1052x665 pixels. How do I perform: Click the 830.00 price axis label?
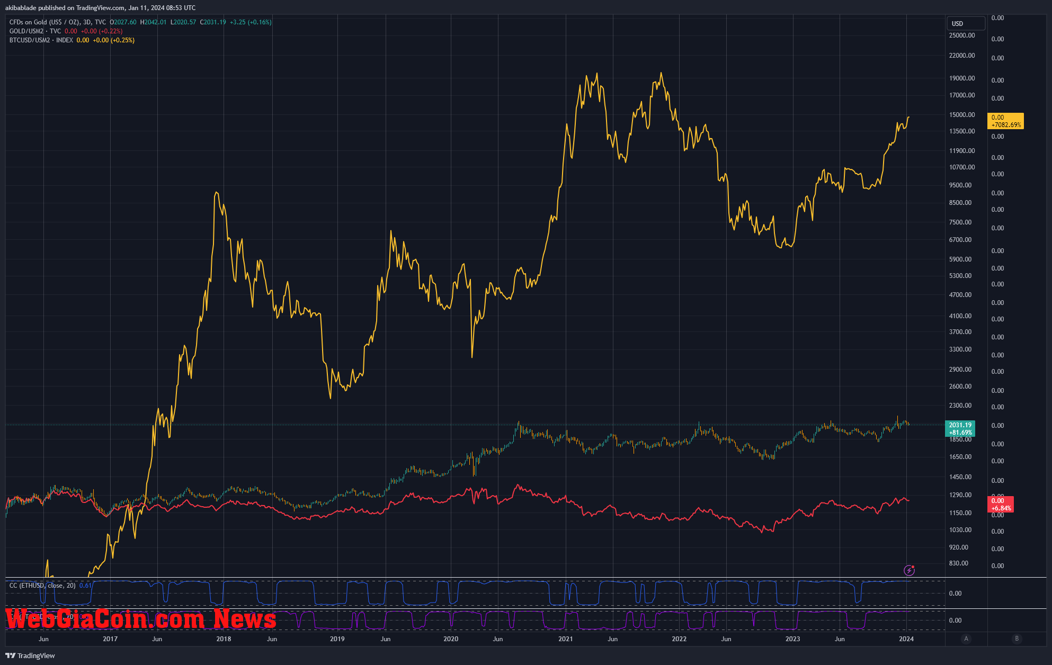click(x=959, y=563)
